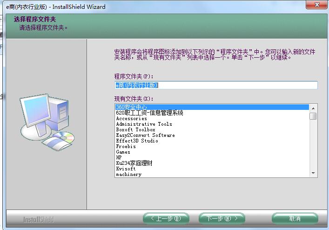
Task: Click the scrollbar down arrow in folder list
Action: (x=313, y=173)
